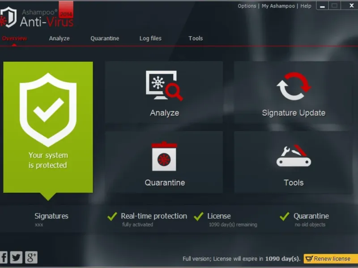Click 'Your system is protected' message
The image size is (358, 268).
point(48,160)
